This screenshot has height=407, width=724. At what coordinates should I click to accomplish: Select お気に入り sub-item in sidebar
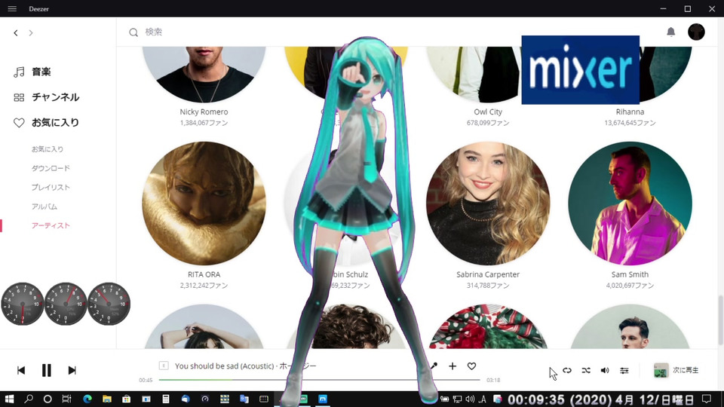(x=48, y=149)
